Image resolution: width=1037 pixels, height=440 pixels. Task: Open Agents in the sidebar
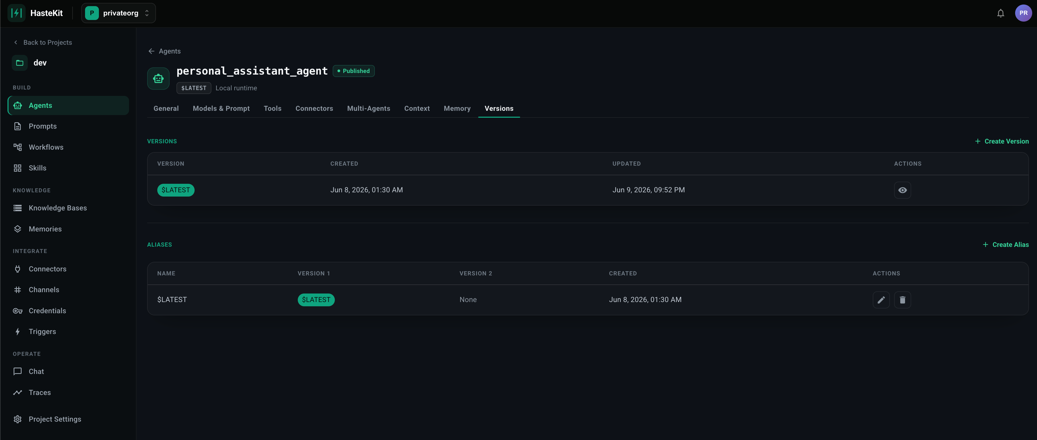pyautogui.click(x=68, y=105)
